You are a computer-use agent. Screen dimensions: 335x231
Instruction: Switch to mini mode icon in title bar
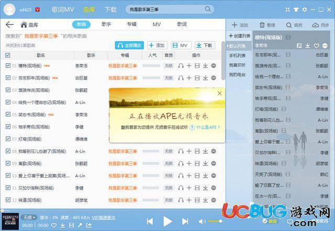[287, 9]
